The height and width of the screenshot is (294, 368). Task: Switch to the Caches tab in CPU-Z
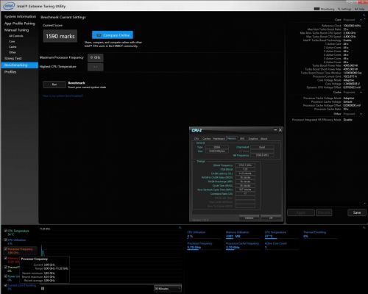pos(206,138)
